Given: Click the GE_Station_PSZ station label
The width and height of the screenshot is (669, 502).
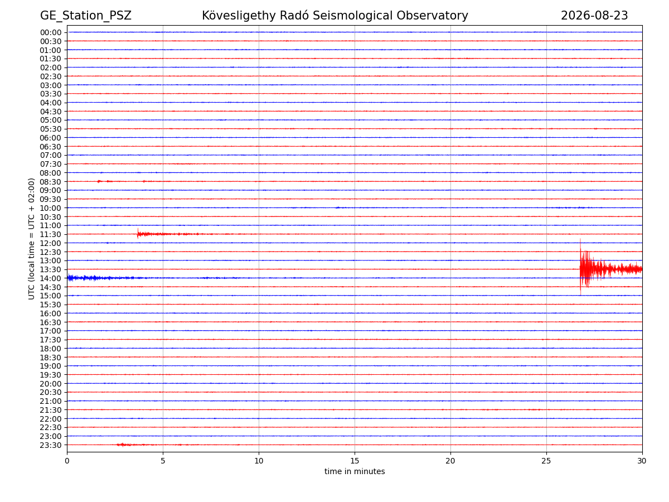Looking at the screenshot, I should pyautogui.click(x=86, y=16).
